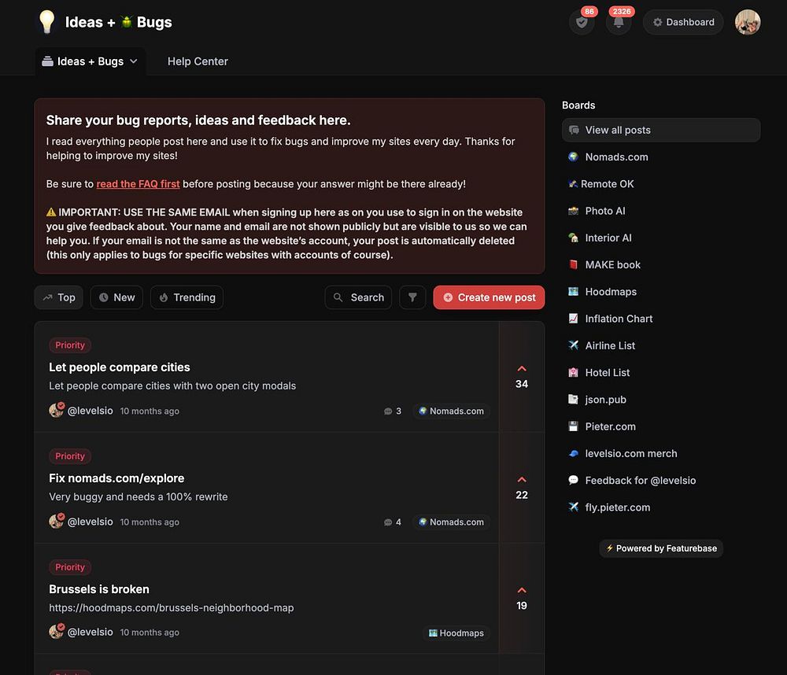Click Ideas + Bugs header title

tap(119, 22)
